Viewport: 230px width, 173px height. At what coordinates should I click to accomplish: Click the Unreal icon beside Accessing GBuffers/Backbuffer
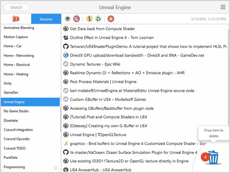[x=66, y=108]
